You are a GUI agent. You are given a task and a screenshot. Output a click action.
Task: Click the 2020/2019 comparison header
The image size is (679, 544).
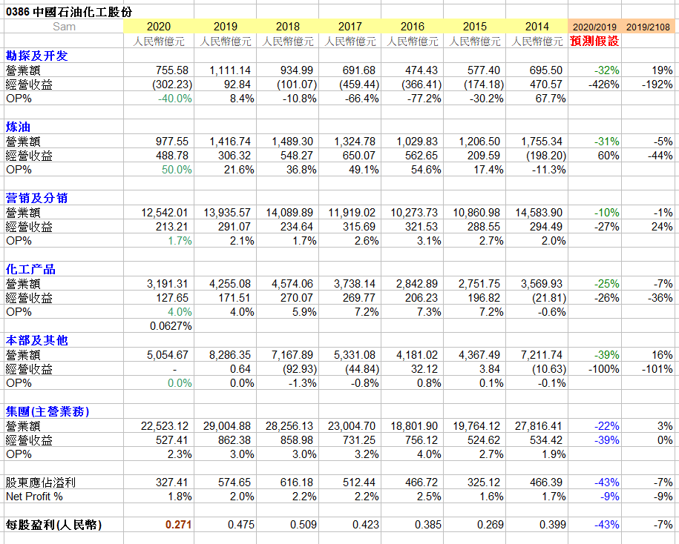594,27
